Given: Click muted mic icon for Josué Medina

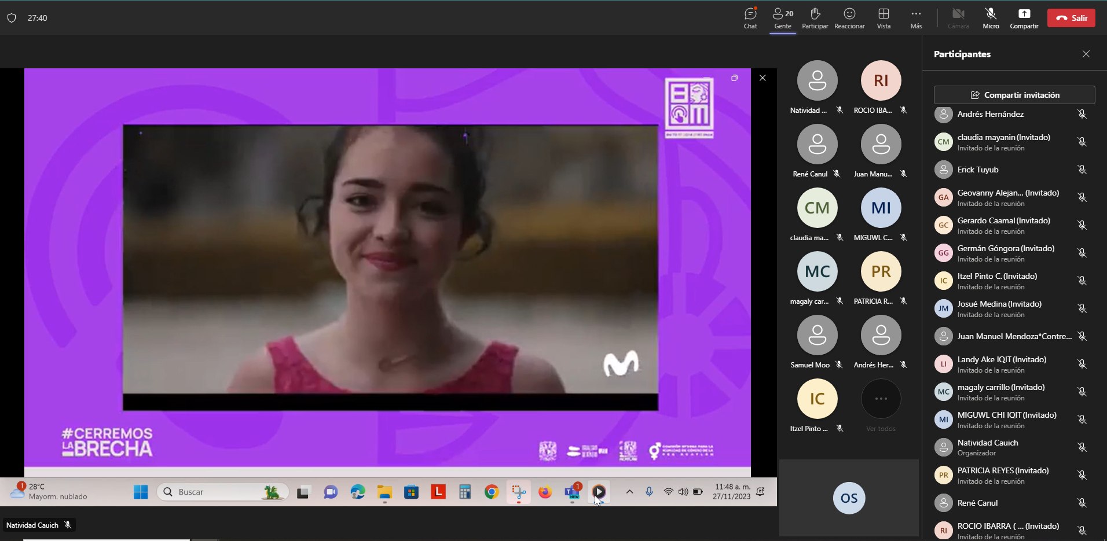Looking at the screenshot, I should click(1082, 308).
